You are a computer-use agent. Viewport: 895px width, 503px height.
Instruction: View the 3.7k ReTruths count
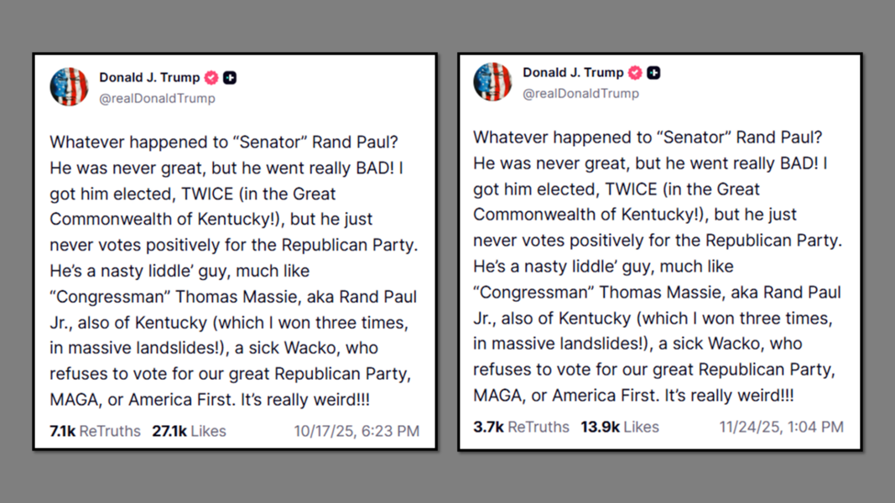tap(521, 427)
